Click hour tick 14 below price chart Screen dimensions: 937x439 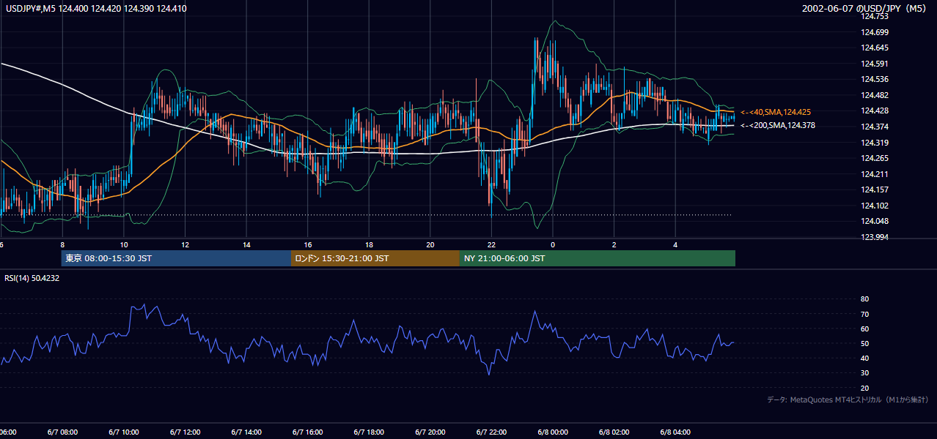tap(246, 245)
